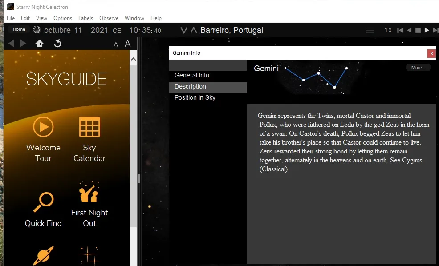Click the CE era label
Image resolution: width=439 pixels, height=266 pixels.
pyautogui.click(x=117, y=31)
